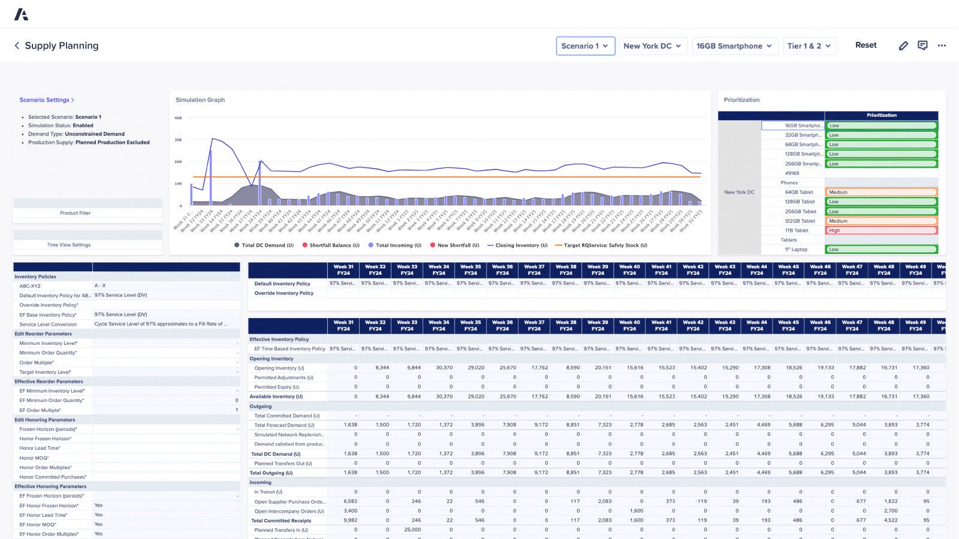The image size is (959, 539).
Task: Open more options via the ellipsis icon
Action: pyautogui.click(x=942, y=45)
